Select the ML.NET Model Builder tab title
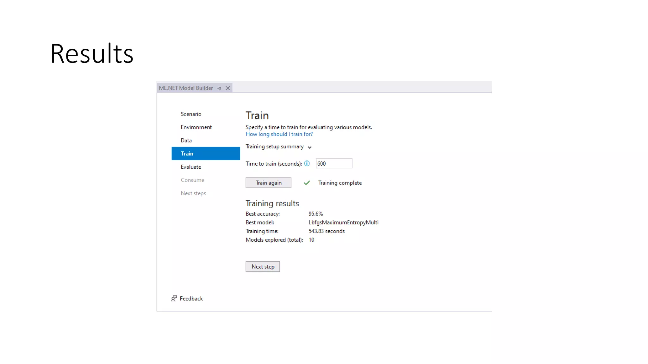The width and height of the screenshot is (648, 364). pyautogui.click(x=186, y=88)
